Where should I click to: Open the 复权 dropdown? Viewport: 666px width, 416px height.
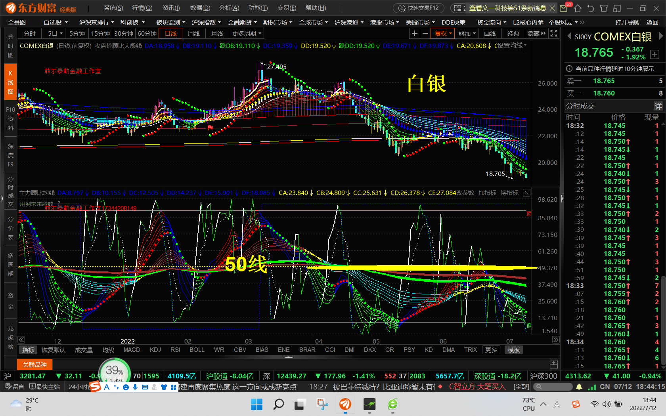pyautogui.click(x=443, y=34)
